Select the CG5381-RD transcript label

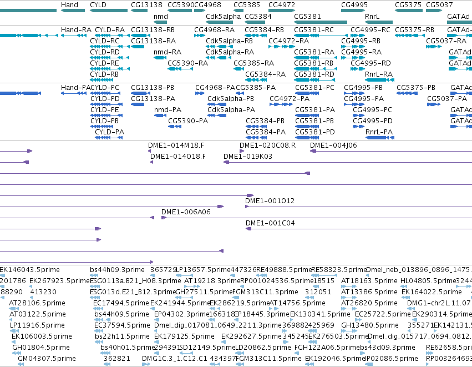click(314, 74)
